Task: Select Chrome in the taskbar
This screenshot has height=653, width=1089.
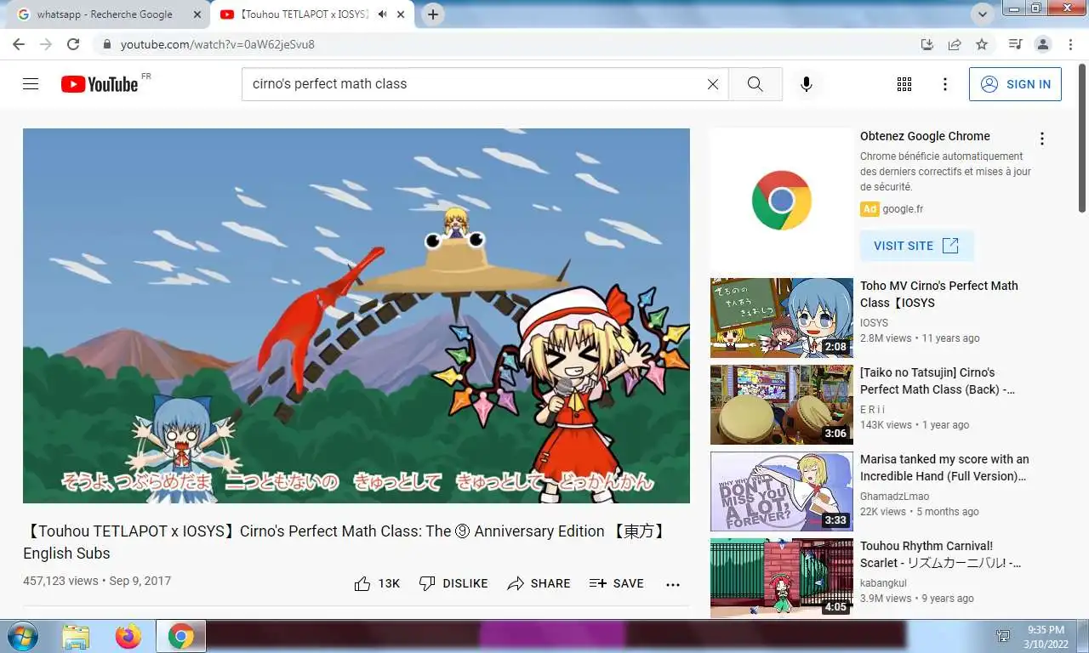Action: (x=180, y=637)
